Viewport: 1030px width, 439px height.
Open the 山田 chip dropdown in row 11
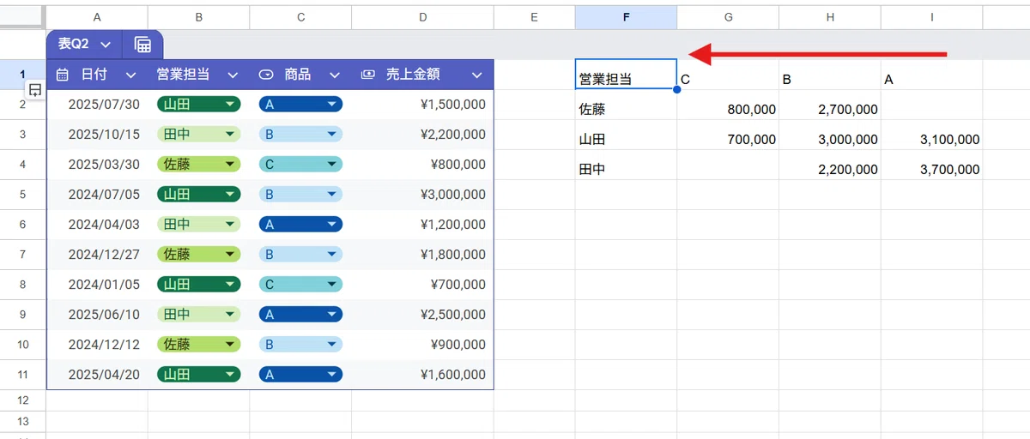point(230,375)
